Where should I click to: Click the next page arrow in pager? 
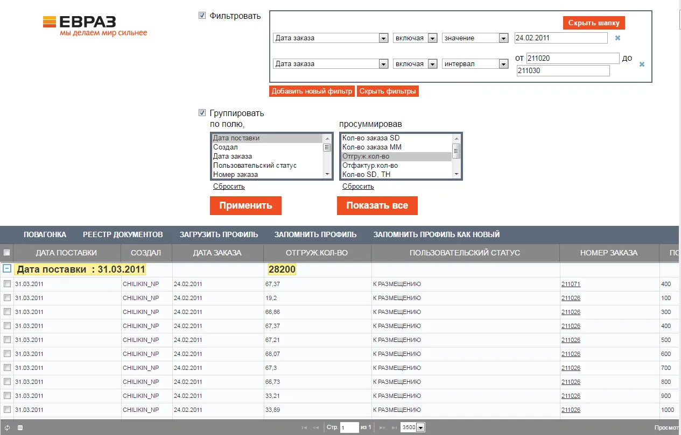click(x=383, y=427)
